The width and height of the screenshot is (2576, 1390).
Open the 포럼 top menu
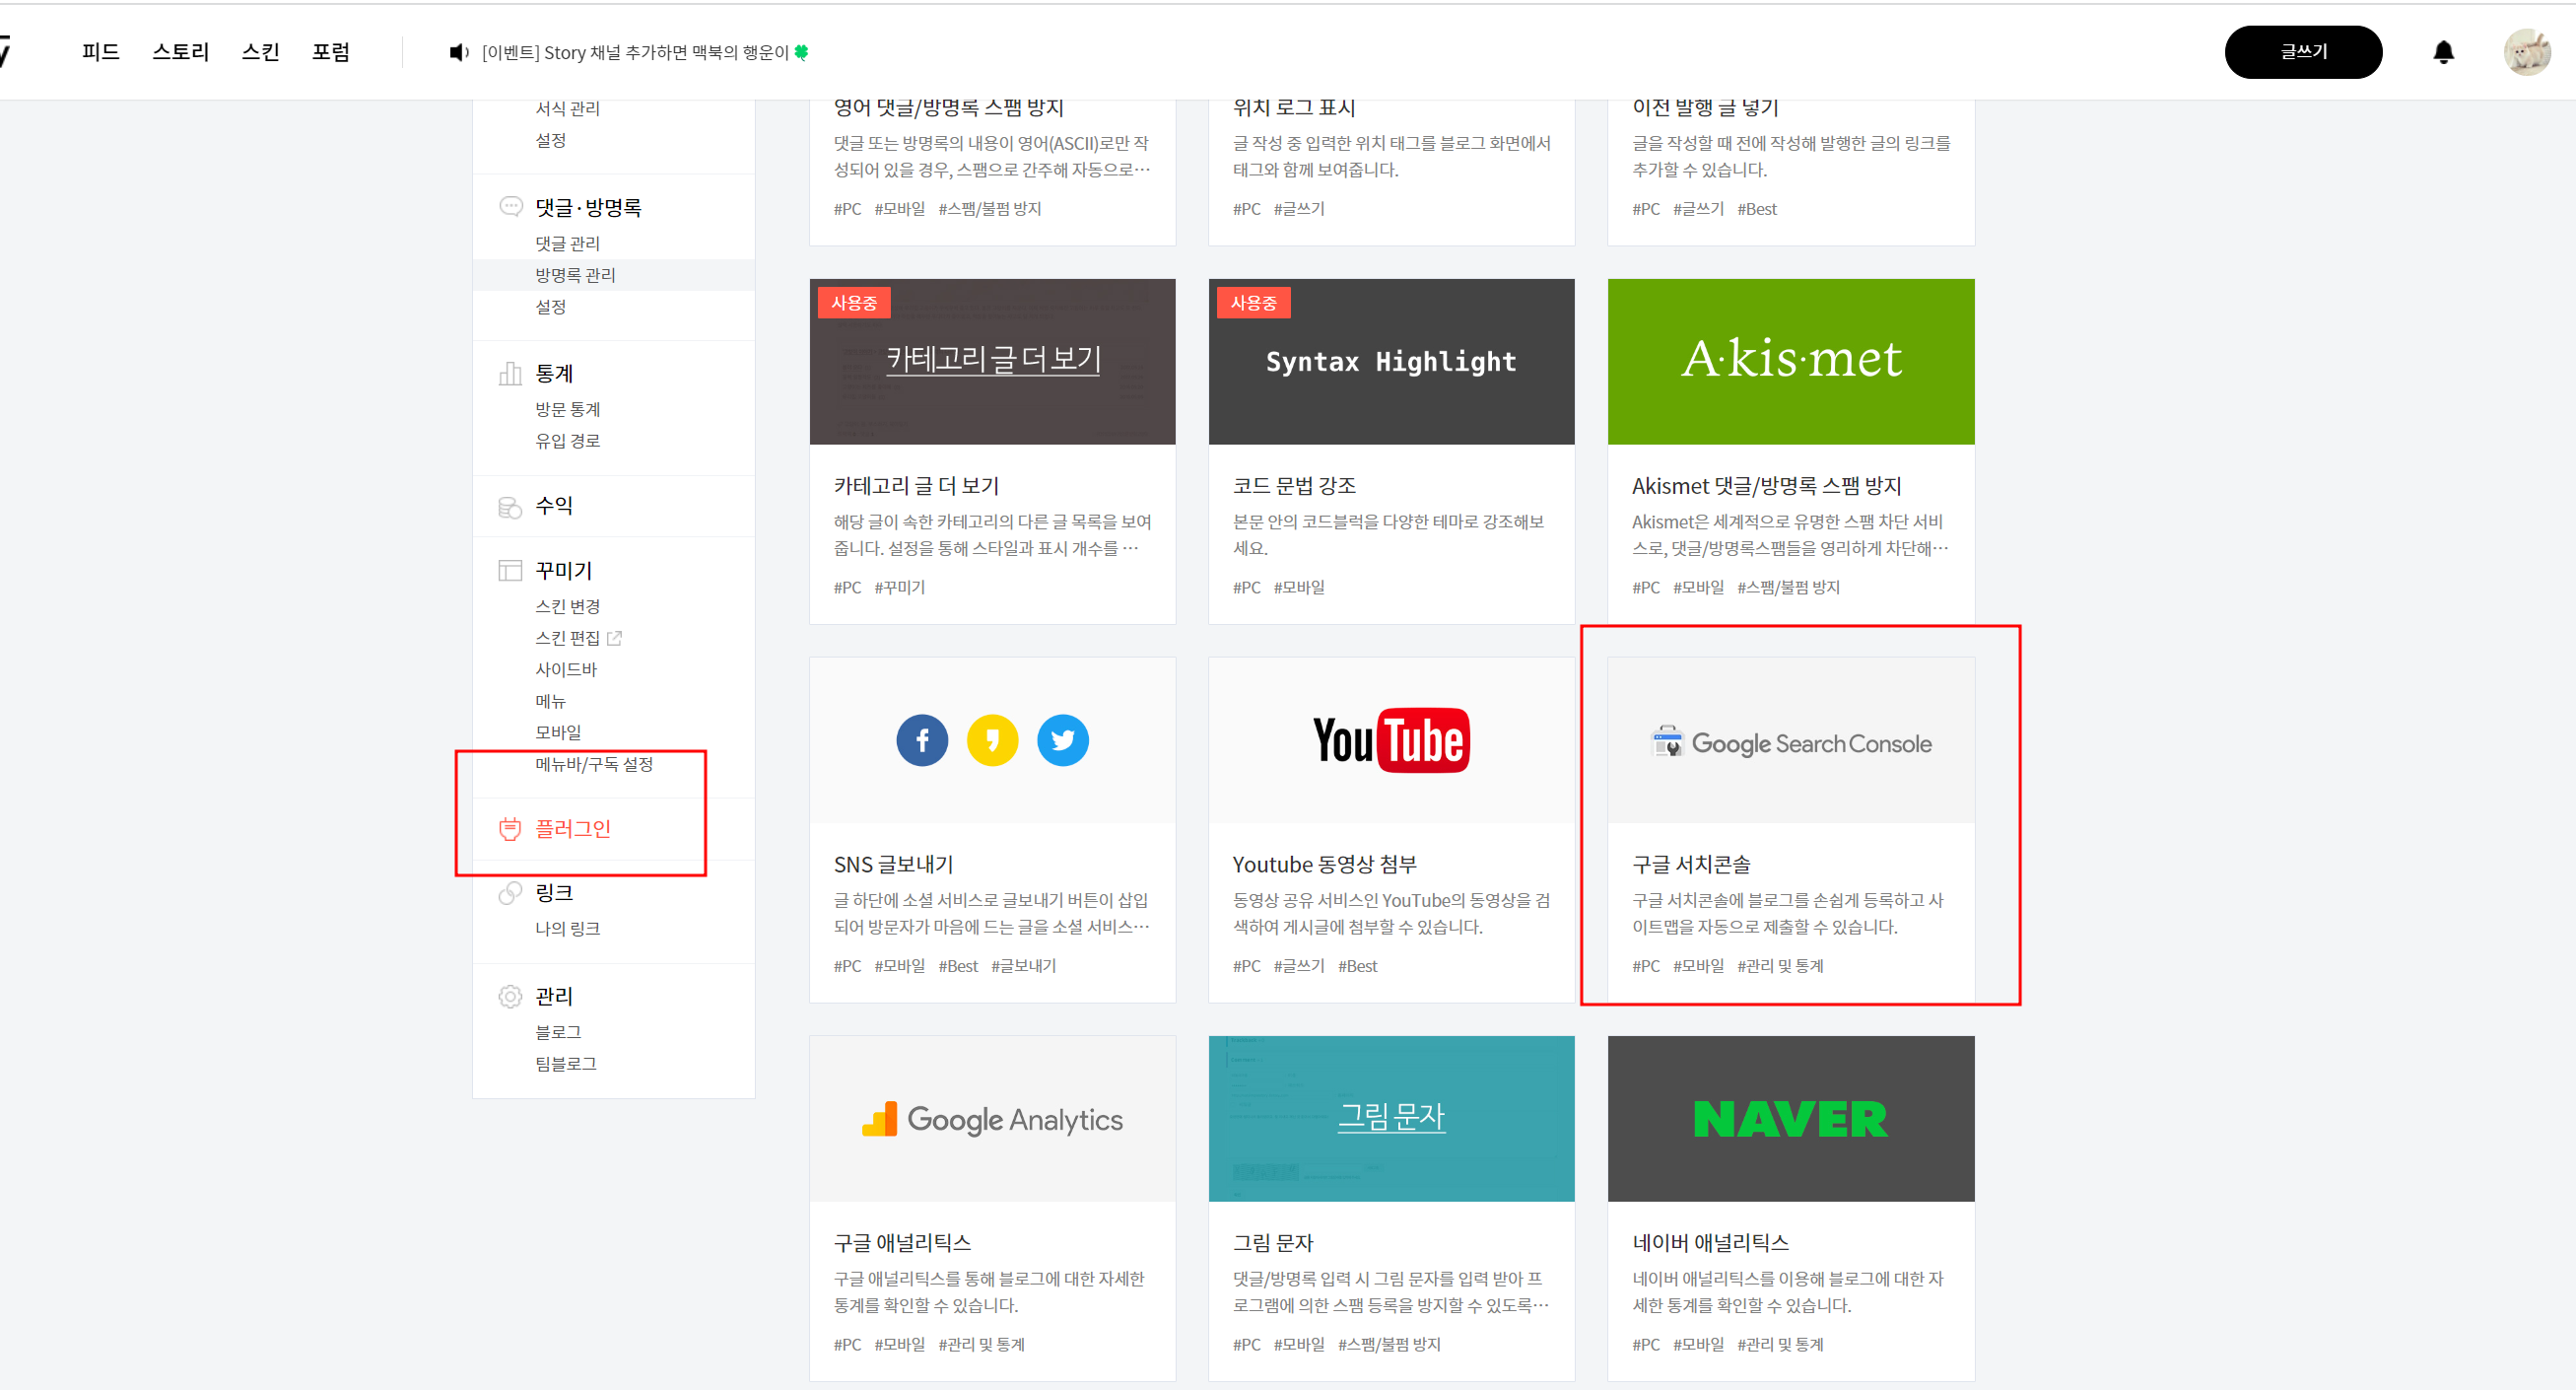(331, 52)
